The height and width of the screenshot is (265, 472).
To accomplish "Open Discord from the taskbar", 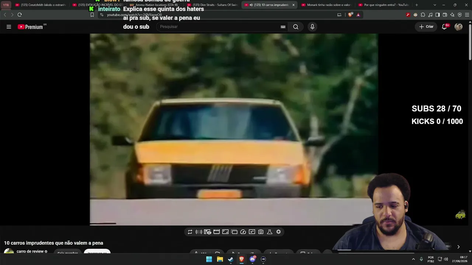I will point(253,259).
